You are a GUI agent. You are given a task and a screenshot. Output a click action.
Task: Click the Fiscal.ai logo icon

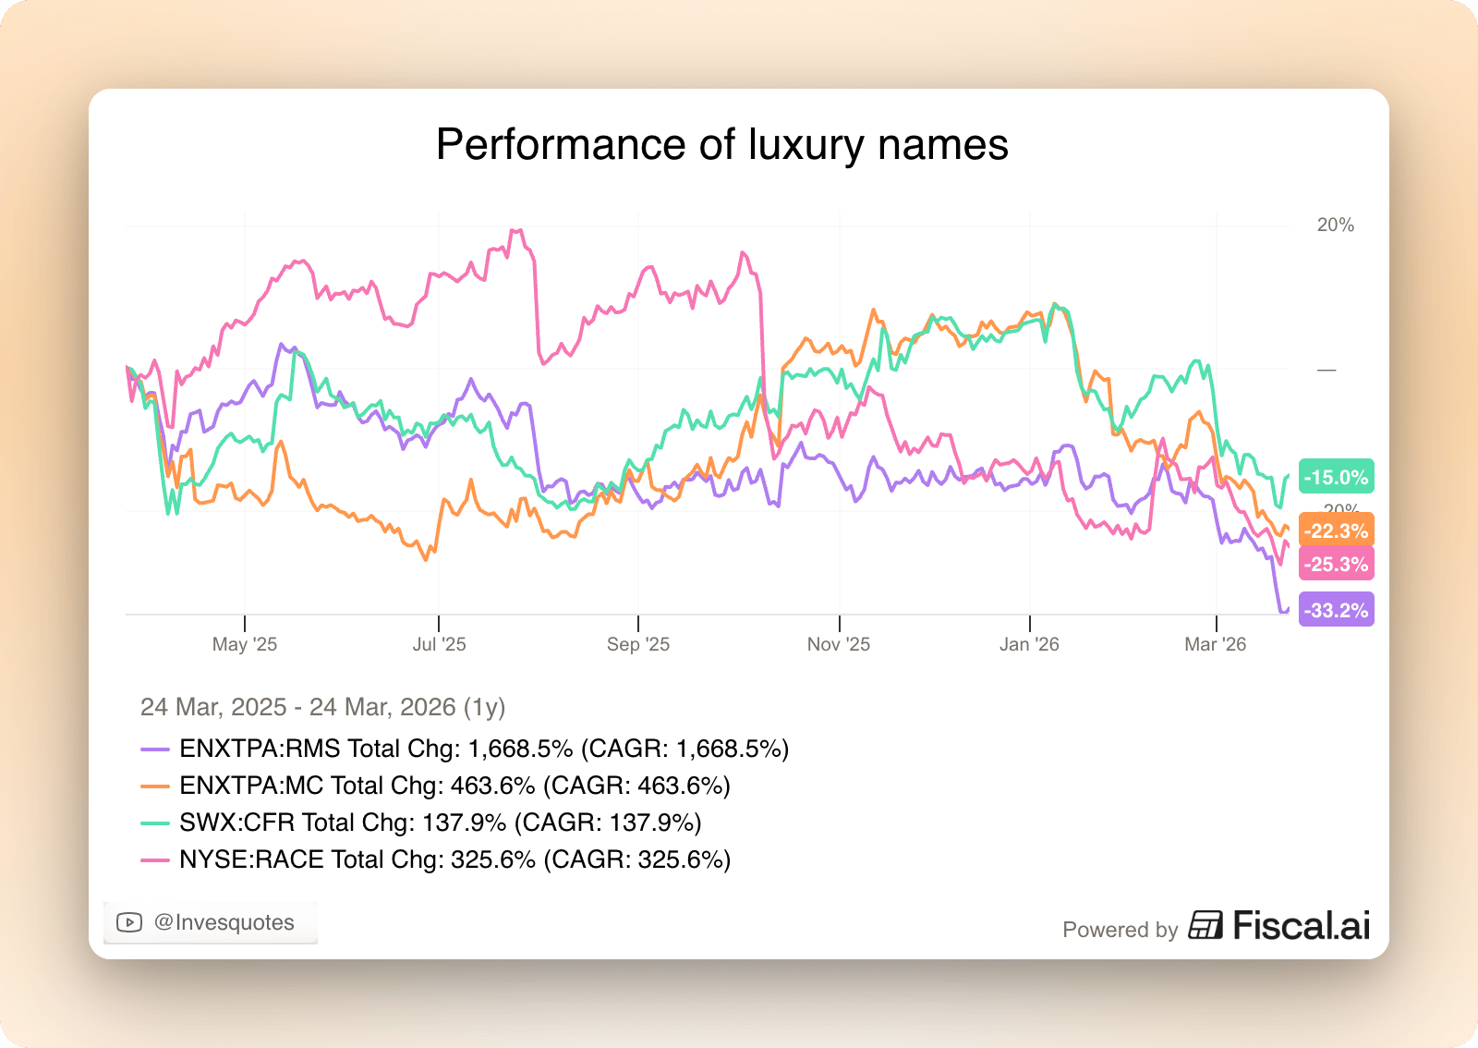(1205, 925)
